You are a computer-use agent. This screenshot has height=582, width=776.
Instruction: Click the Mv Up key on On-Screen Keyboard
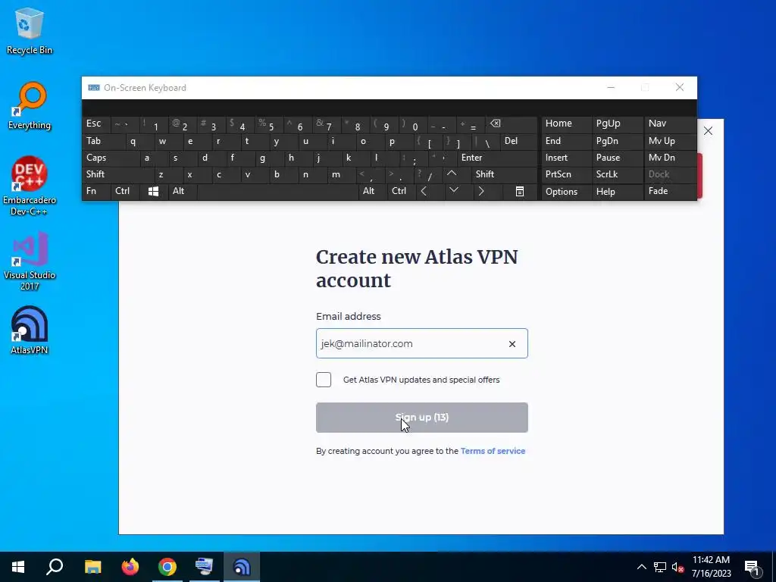(x=670, y=141)
